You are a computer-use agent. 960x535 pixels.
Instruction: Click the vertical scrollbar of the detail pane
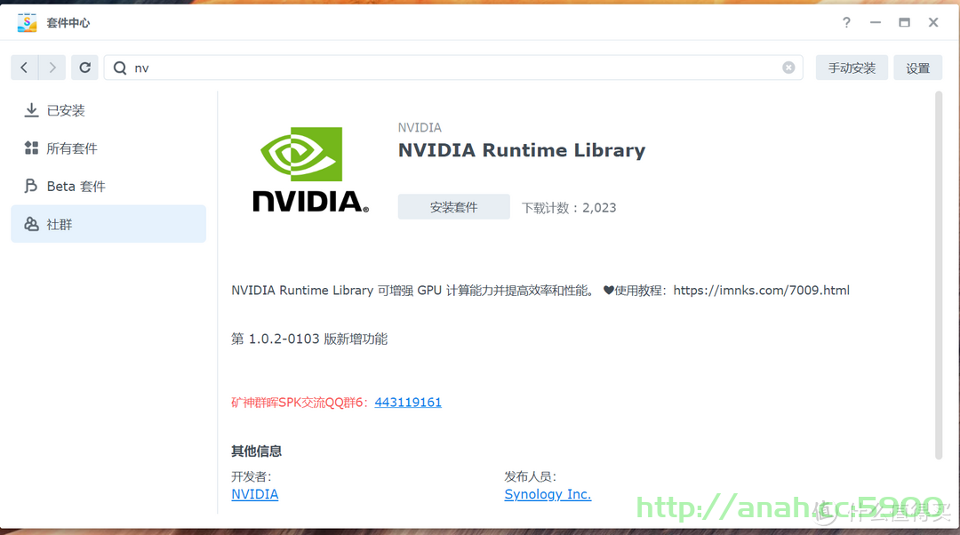(x=939, y=275)
